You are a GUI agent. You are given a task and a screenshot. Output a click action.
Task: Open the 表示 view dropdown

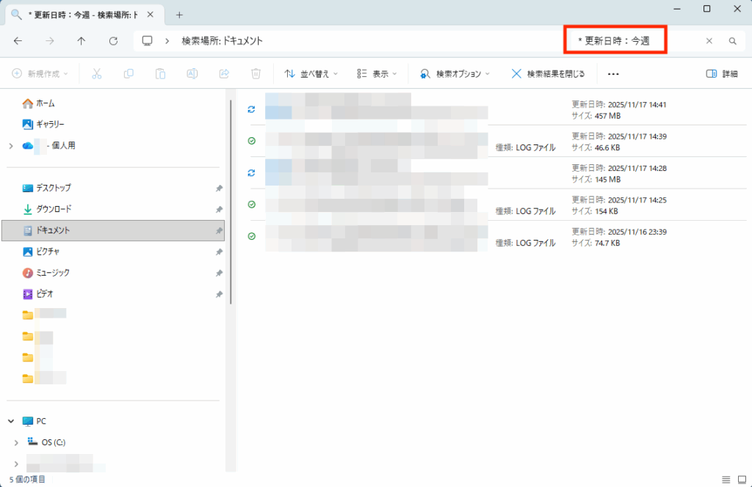pyautogui.click(x=376, y=73)
